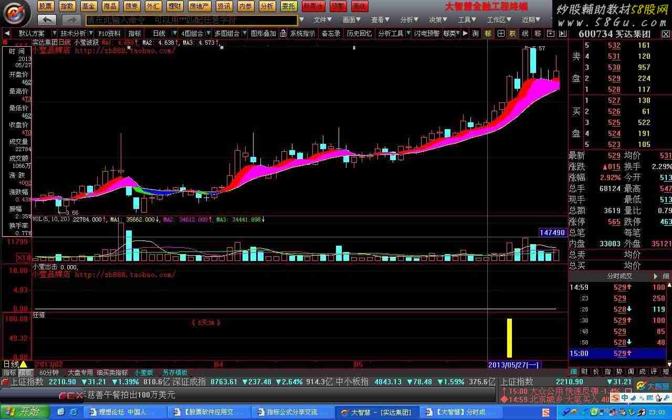The width and height of the screenshot is (672, 420).
Task: Click the red 预警 button
Action: tap(339, 6)
